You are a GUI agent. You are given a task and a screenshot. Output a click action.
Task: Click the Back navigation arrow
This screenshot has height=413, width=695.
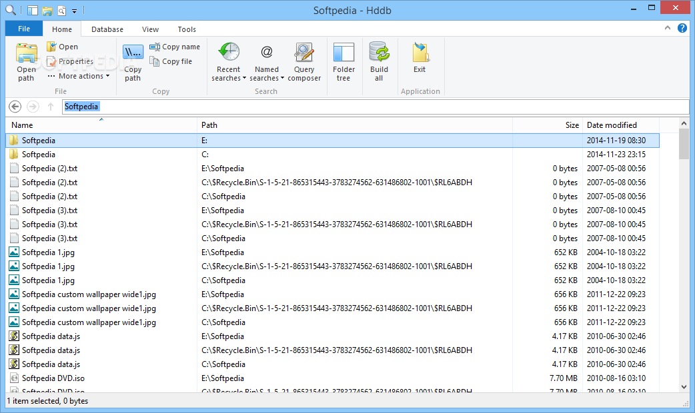pos(15,107)
